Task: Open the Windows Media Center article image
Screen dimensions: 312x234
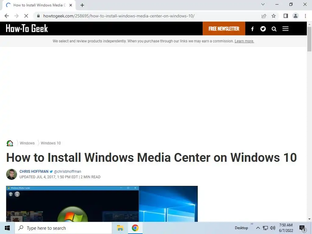Action: pos(102,204)
